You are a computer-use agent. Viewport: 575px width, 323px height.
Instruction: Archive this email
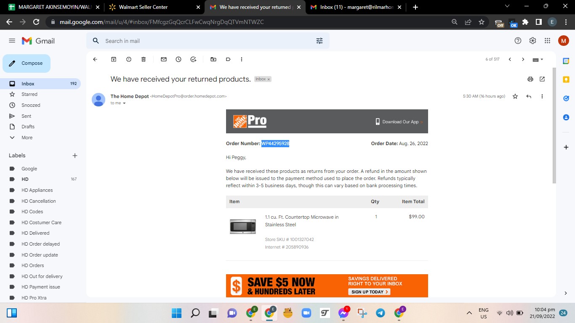click(114, 59)
